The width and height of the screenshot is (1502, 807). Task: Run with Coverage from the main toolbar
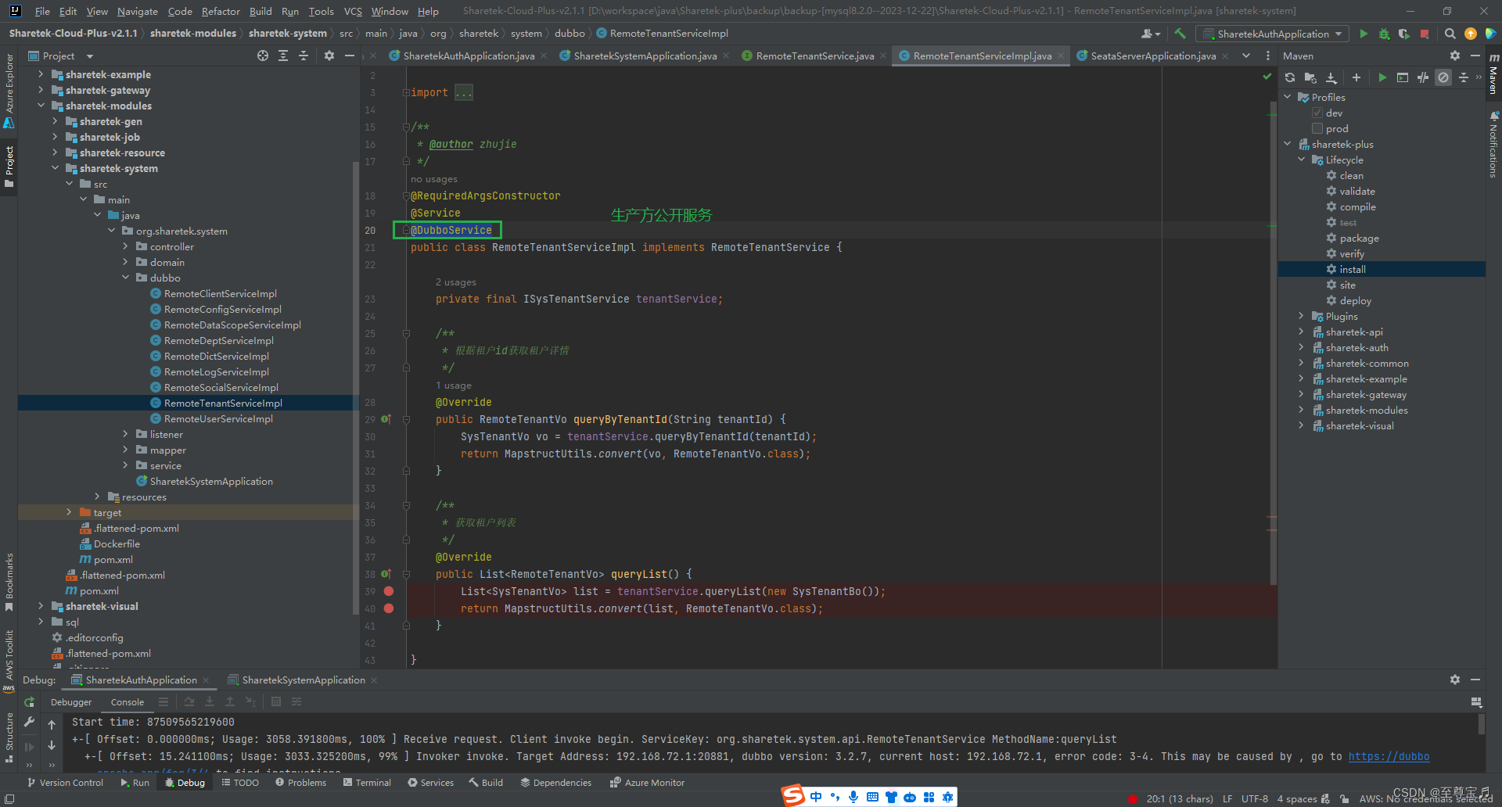pos(1404,34)
